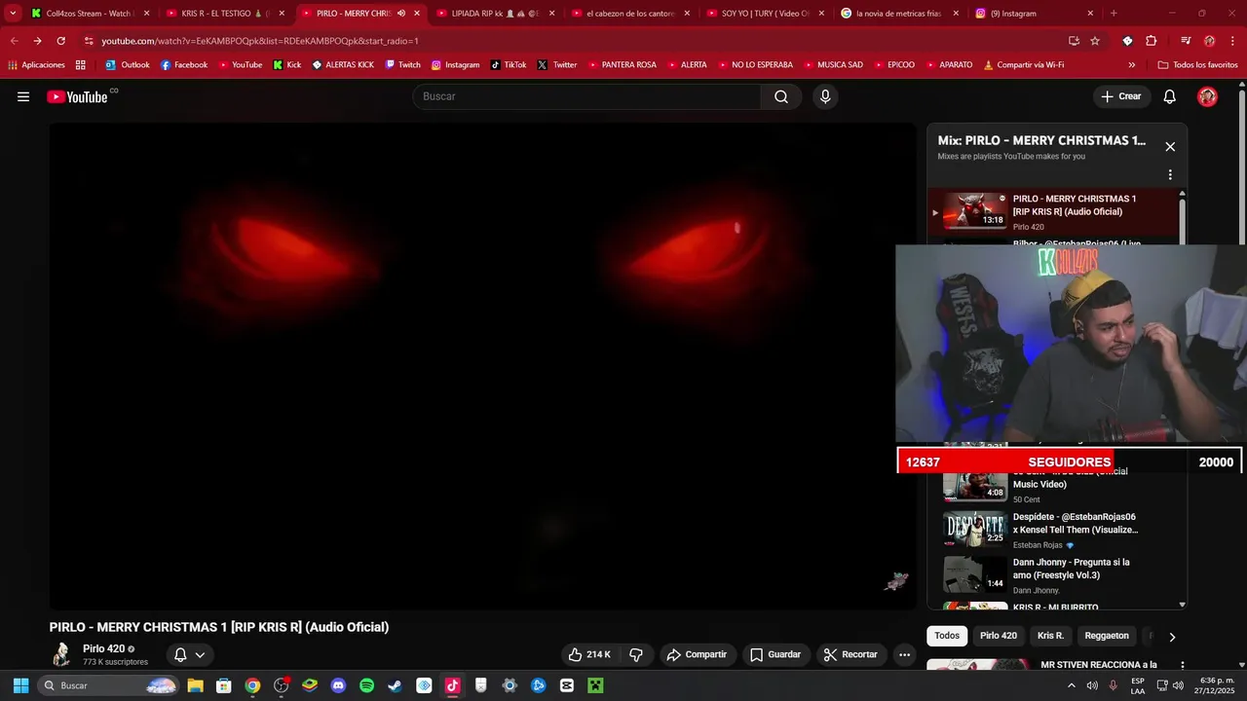Screen dimensions: 1247x701
Task: Save the video with Guardar
Action: [775, 654]
